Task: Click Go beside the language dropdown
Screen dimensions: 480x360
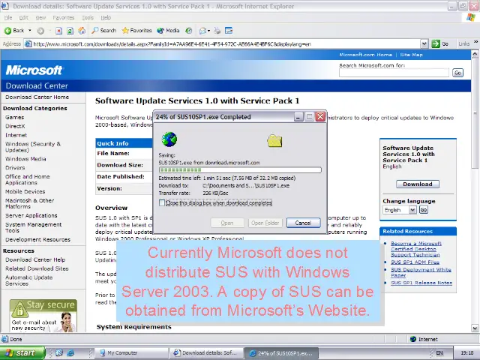Action: click(423, 210)
